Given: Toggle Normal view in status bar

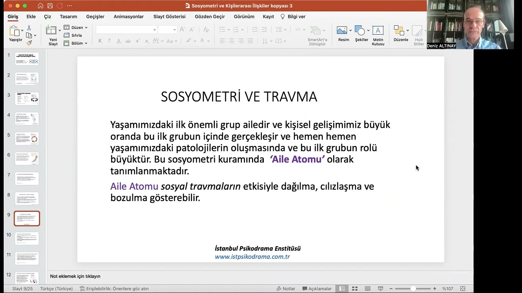Looking at the screenshot, I should click(342, 289).
